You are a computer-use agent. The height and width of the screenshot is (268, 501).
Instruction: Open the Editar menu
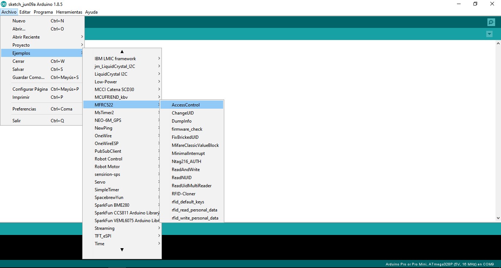(x=25, y=12)
